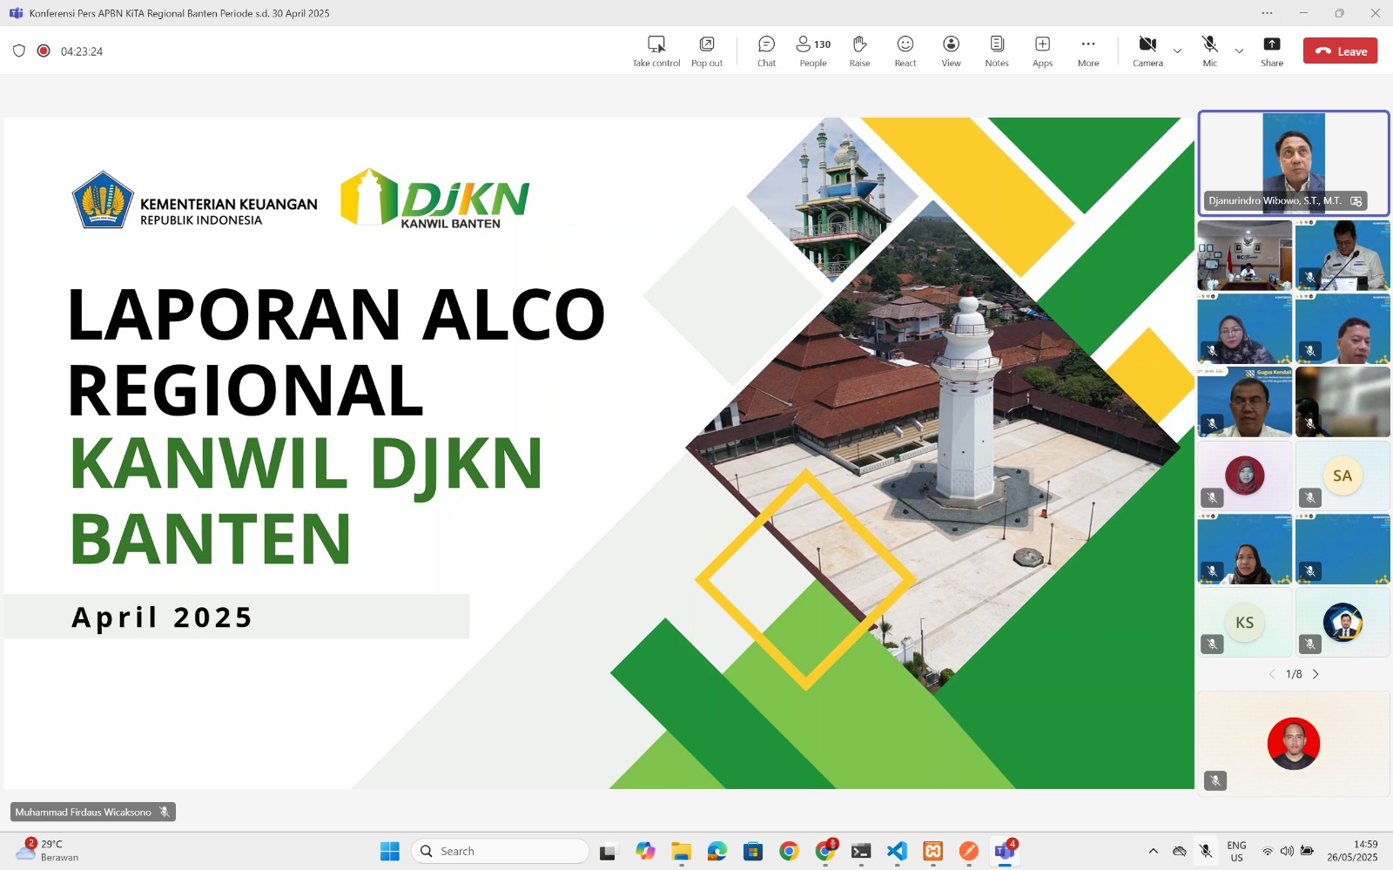The image size is (1393, 870).
Task: Pop out the shared content
Action: point(707,51)
